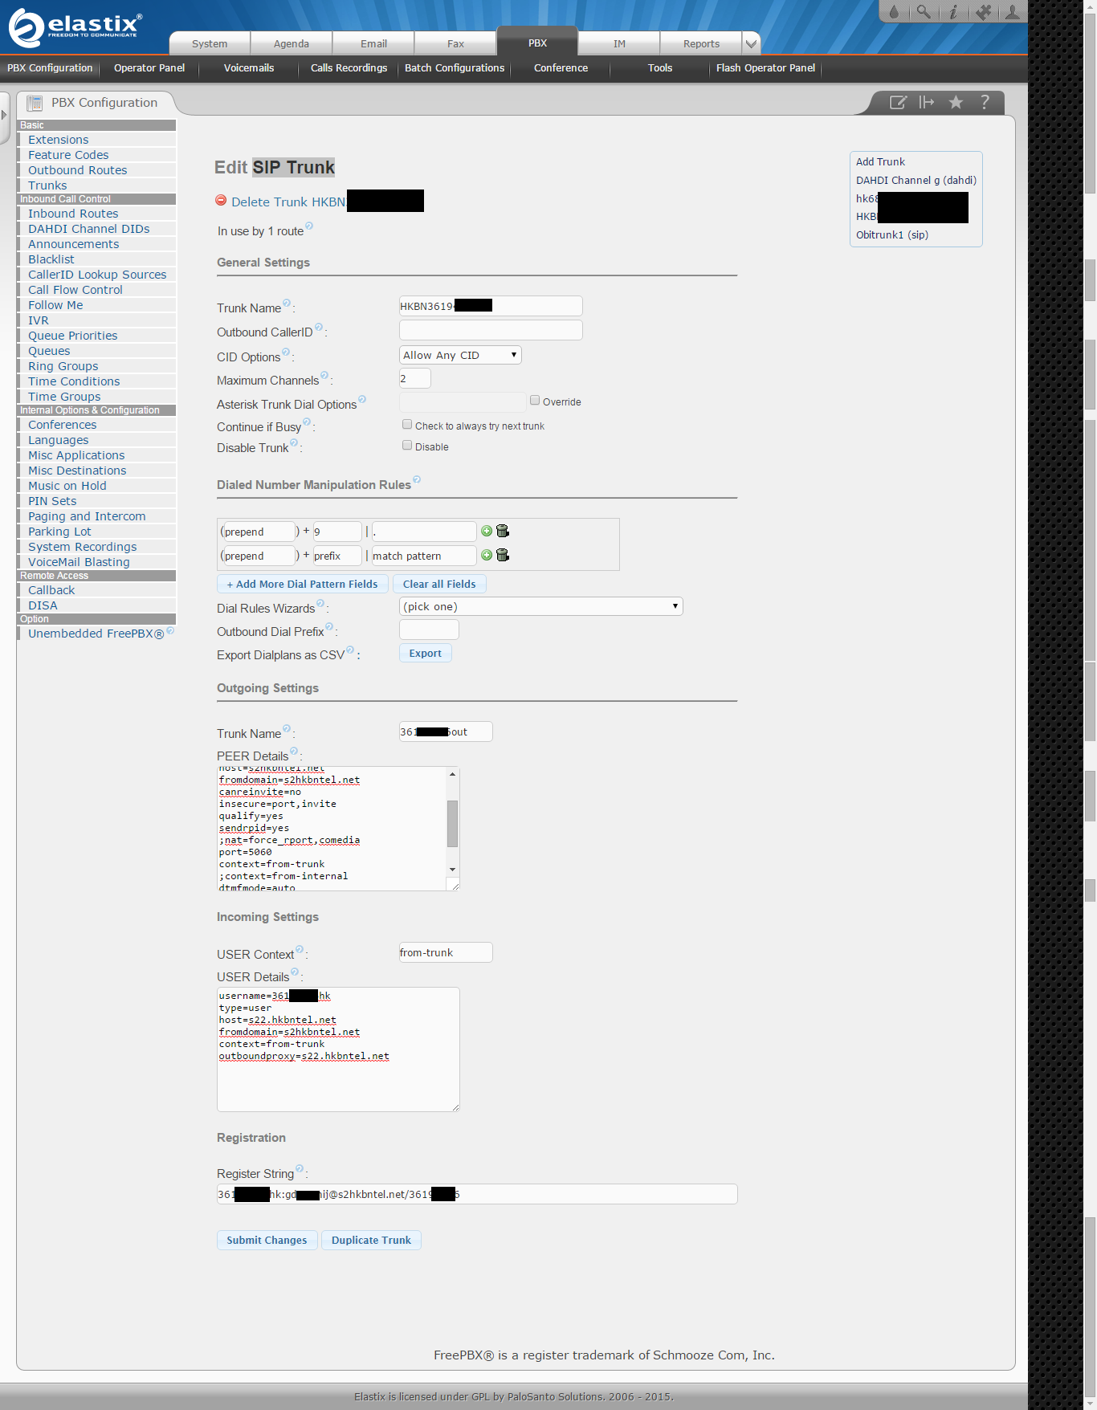Click green add icon on the '9' dial pattern row
Screen dimensions: 1097x1410
click(487, 531)
